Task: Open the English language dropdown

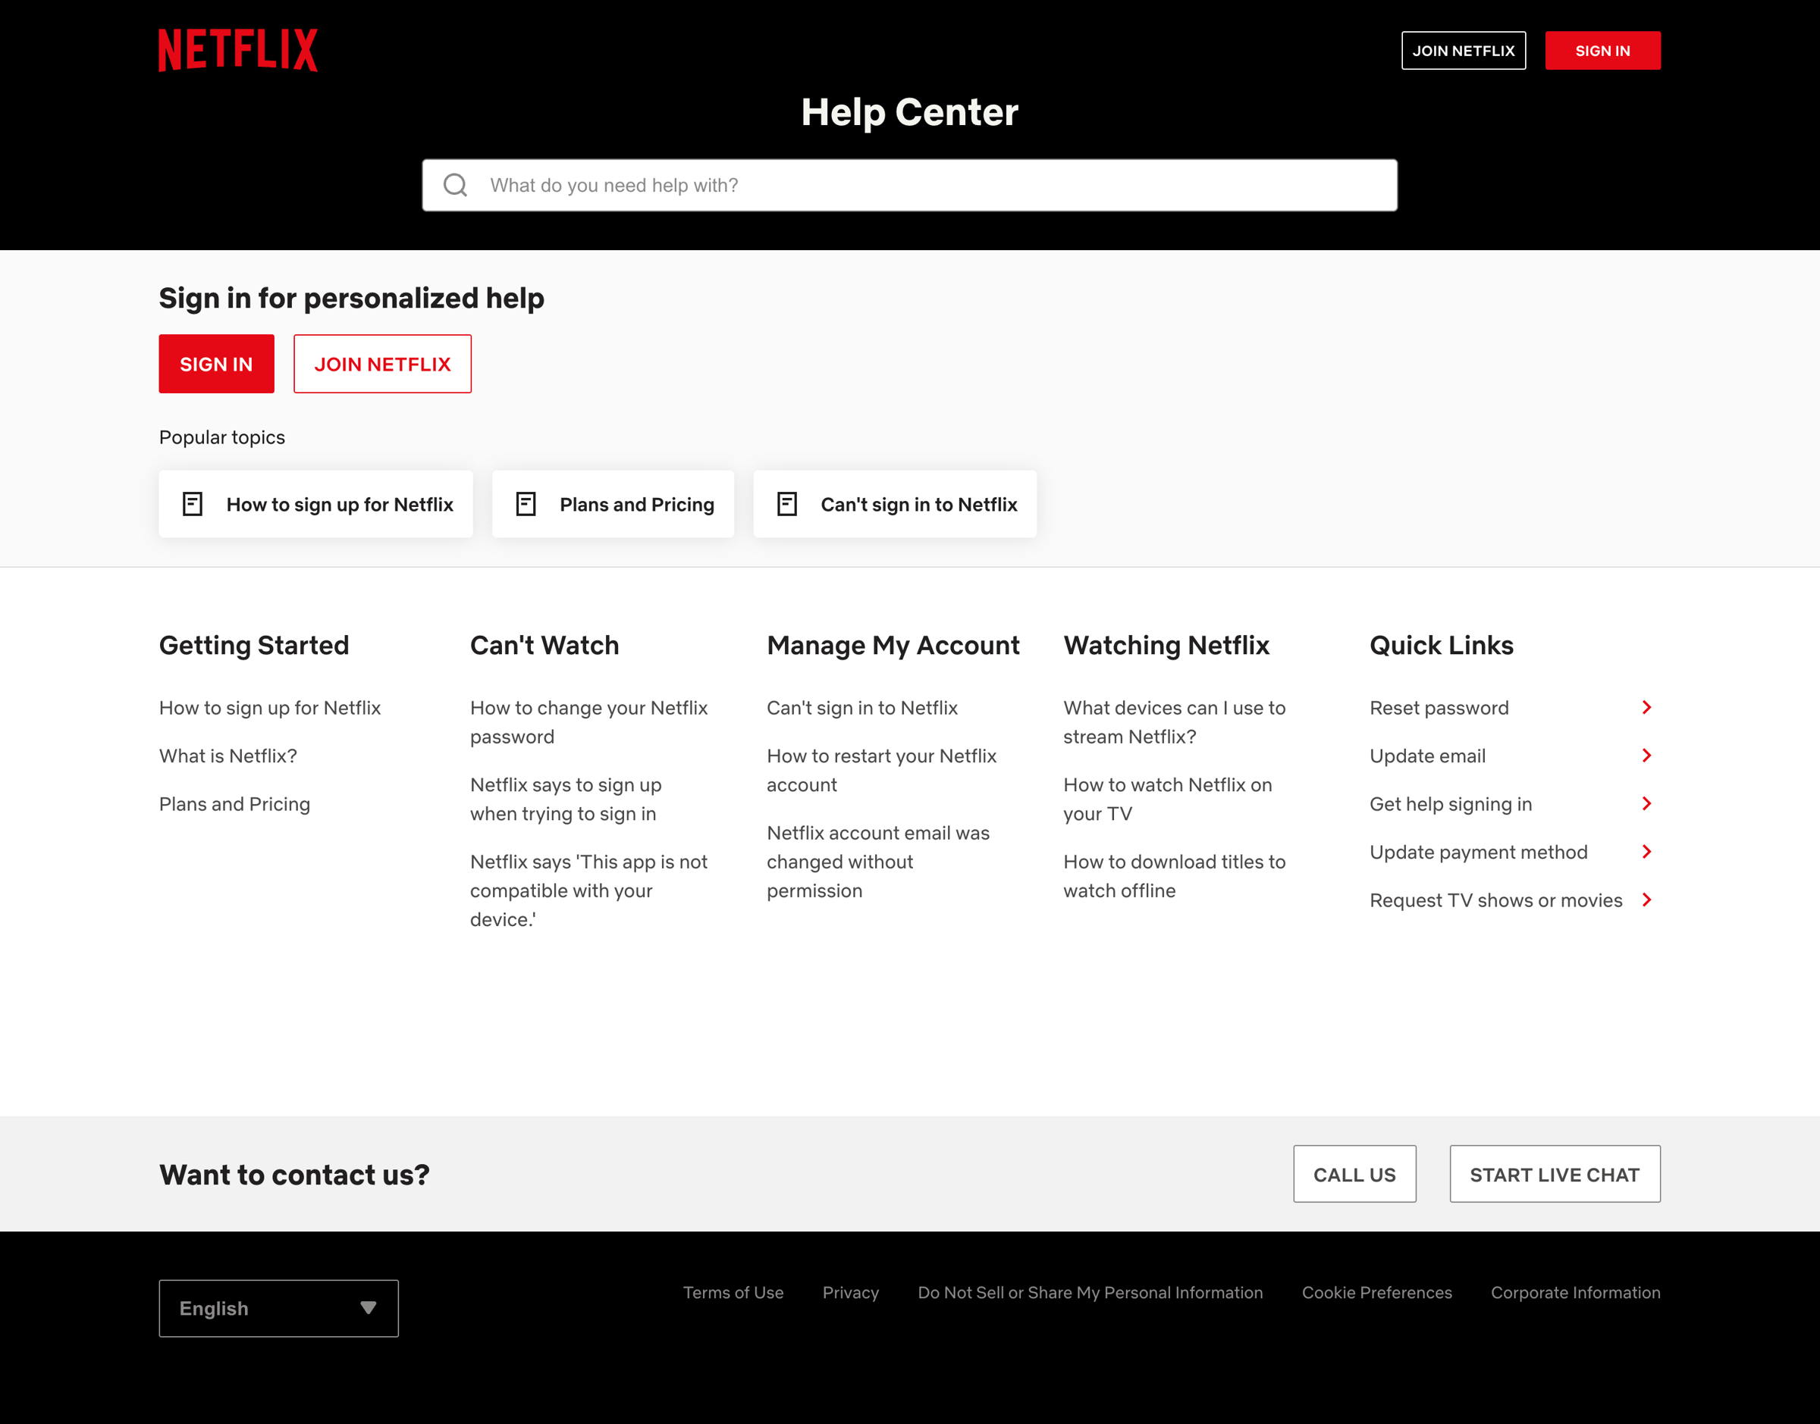Action: pyautogui.click(x=278, y=1308)
